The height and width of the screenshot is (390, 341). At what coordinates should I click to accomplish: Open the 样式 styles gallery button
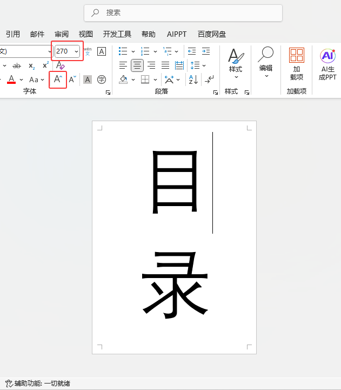point(236,64)
